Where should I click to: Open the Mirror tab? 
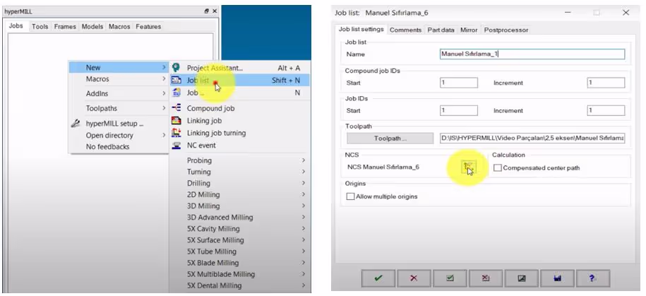pyautogui.click(x=469, y=30)
